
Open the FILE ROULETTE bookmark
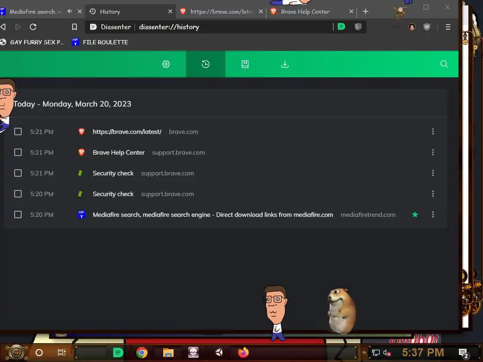pos(100,42)
